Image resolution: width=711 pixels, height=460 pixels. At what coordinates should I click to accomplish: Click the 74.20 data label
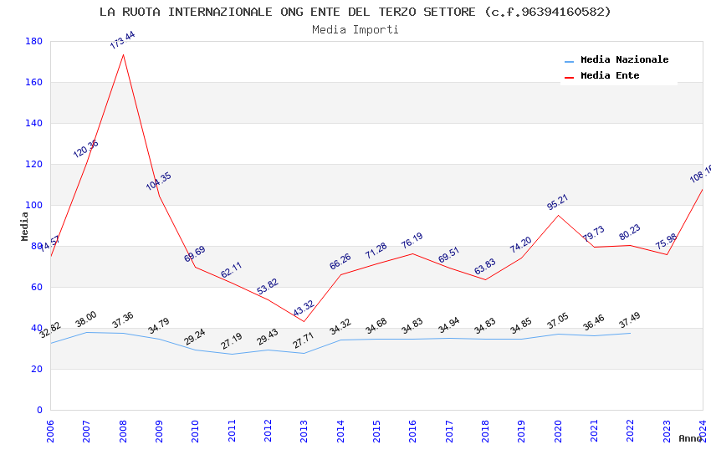pos(520,245)
